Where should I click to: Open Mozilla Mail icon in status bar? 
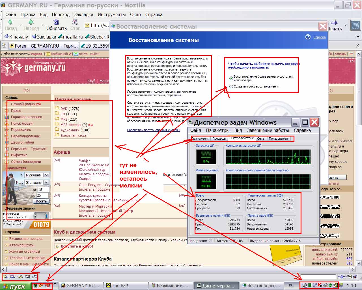click(x=12, y=277)
